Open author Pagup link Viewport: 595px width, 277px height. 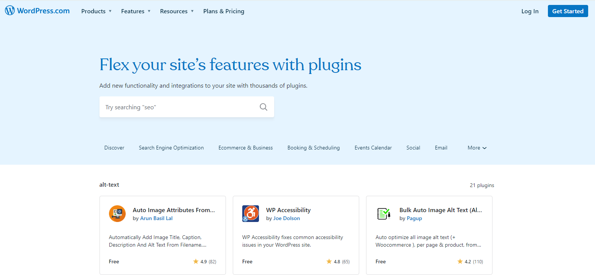click(x=414, y=218)
